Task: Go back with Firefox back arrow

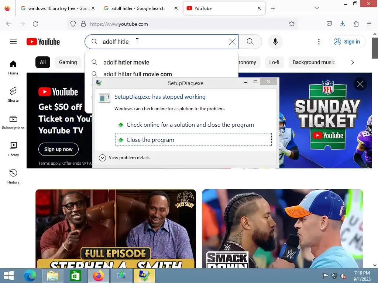Action: 9,24
